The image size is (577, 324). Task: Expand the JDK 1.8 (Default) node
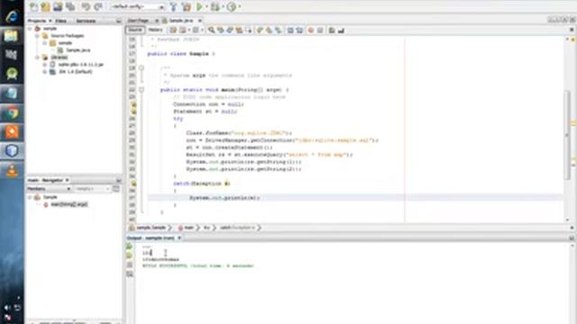(x=44, y=72)
